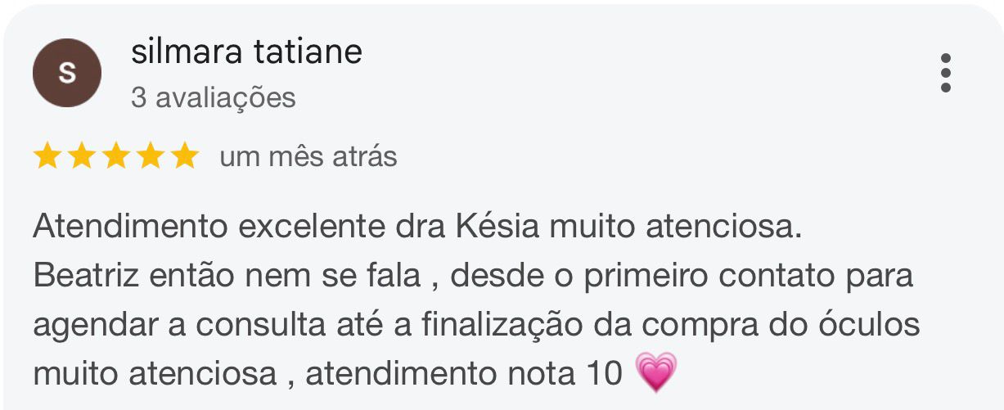1004x410 pixels.
Task: Click "muito atenciosa" on the last line
Action: click(x=155, y=374)
